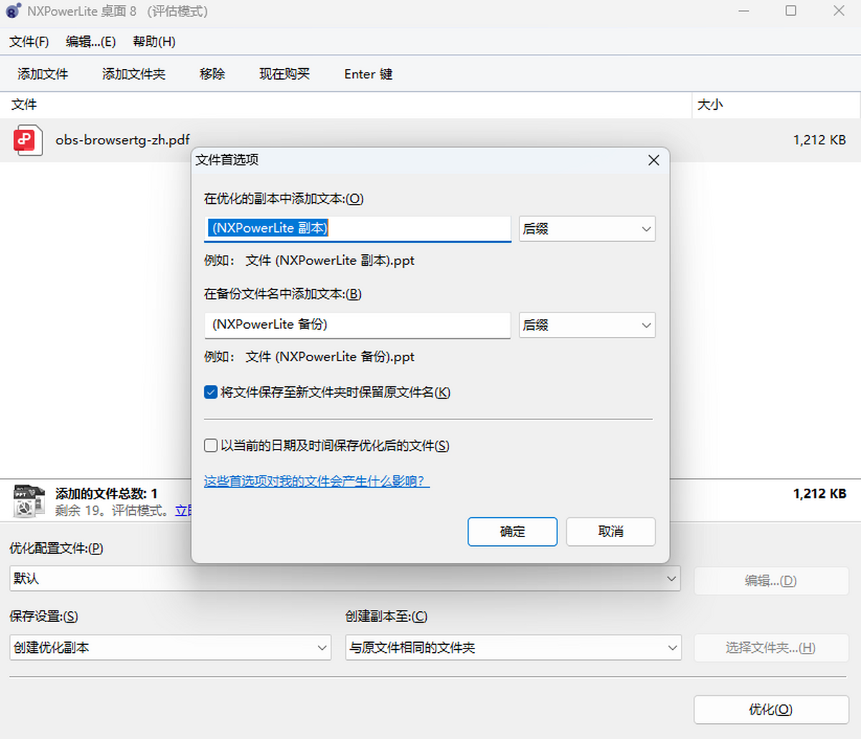This screenshot has width=861, height=739.
Task: Open the 帮助(H) menu
Action: coord(154,42)
